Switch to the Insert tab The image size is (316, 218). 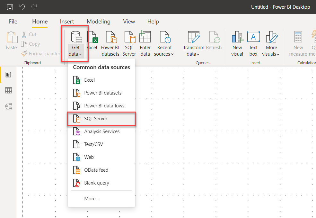point(67,22)
